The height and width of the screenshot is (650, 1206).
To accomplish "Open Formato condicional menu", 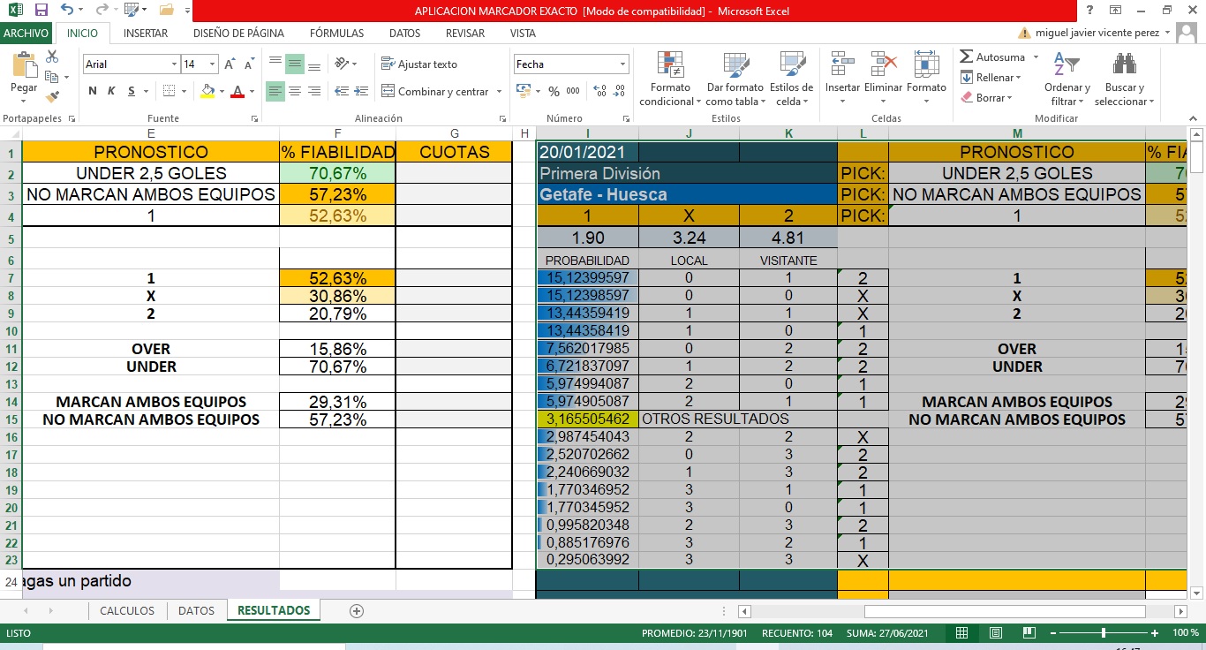I will point(670,79).
